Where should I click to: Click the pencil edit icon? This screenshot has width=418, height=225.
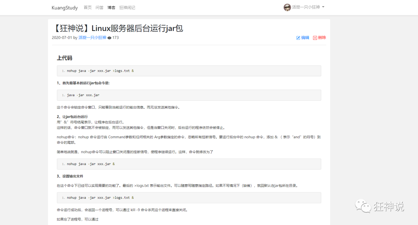298,38
